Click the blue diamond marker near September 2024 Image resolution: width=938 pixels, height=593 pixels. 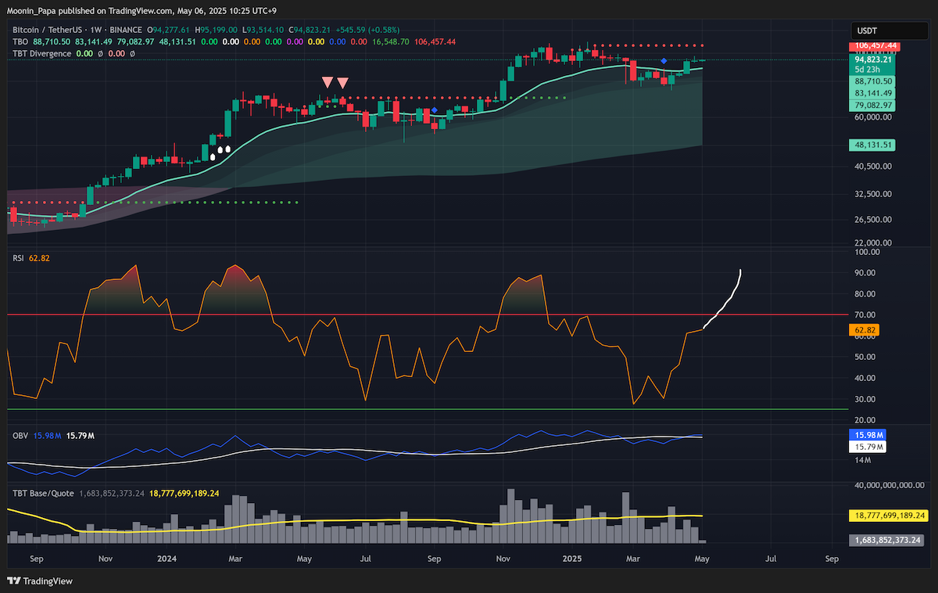click(x=435, y=110)
